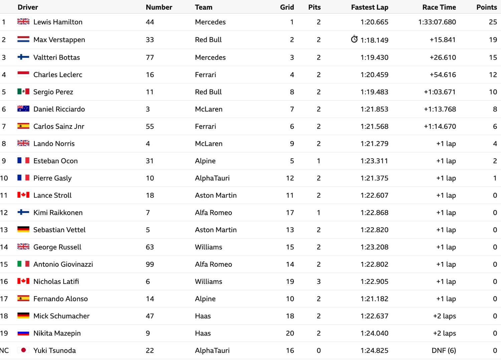Click the Italian flag beside Antonio Giovinazzi
The height and width of the screenshot is (361, 501).
[x=23, y=264]
